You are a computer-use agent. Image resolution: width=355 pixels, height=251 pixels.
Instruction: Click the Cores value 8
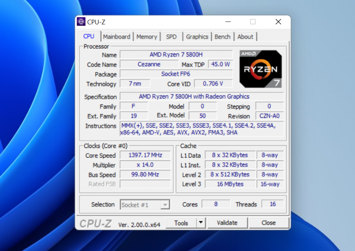[216, 204]
